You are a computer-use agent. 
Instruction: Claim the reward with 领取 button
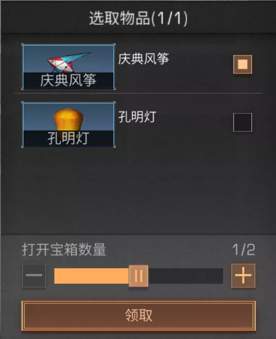139,315
